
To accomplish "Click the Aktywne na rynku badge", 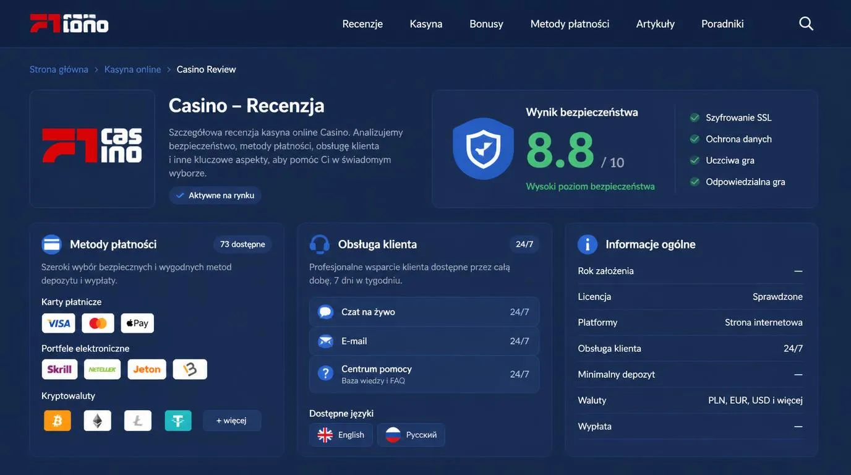I will pyautogui.click(x=215, y=195).
